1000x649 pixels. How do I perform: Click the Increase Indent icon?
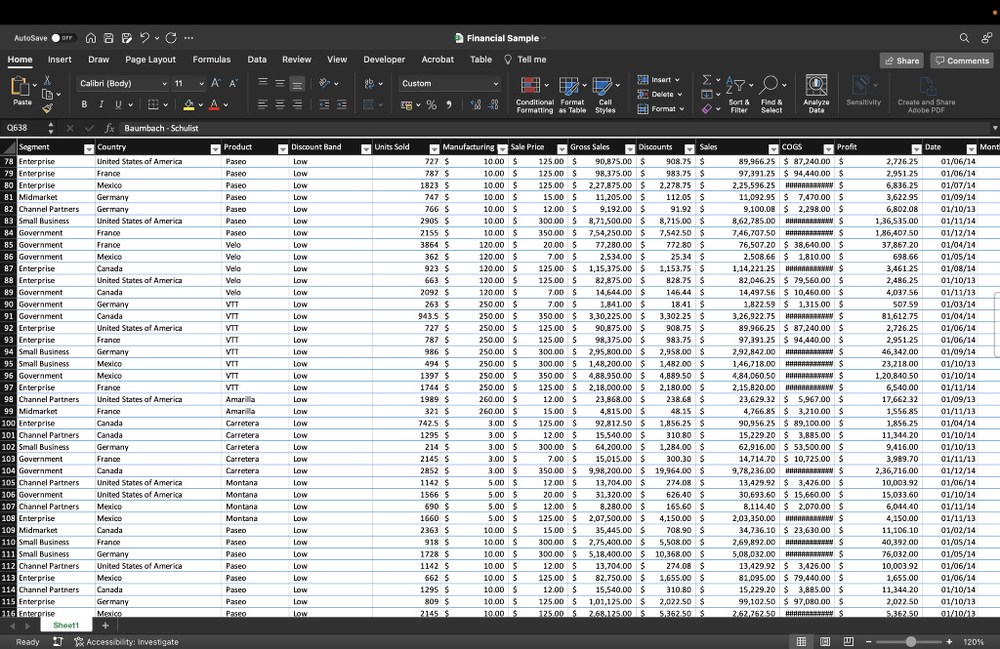click(x=342, y=104)
